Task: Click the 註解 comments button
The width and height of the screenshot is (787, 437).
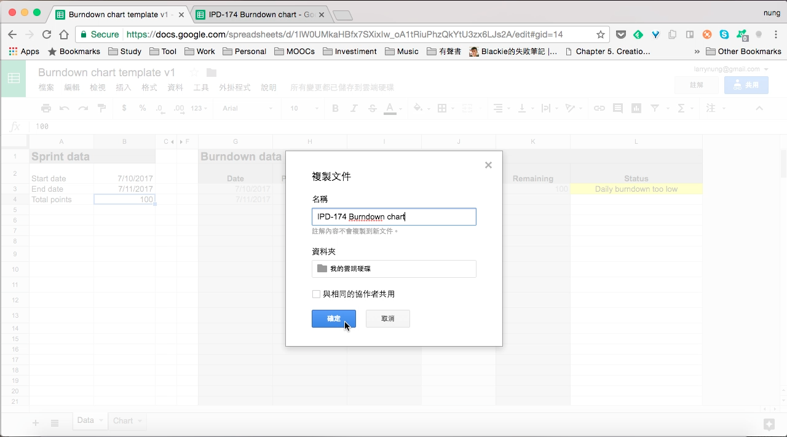Action: click(x=697, y=85)
